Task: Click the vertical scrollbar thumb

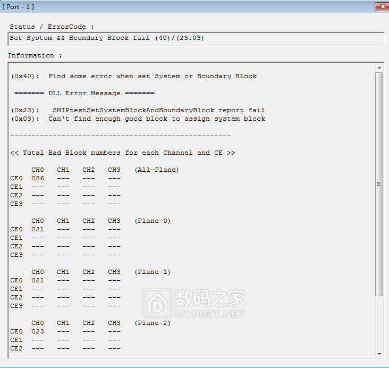Action: coord(379,183)
